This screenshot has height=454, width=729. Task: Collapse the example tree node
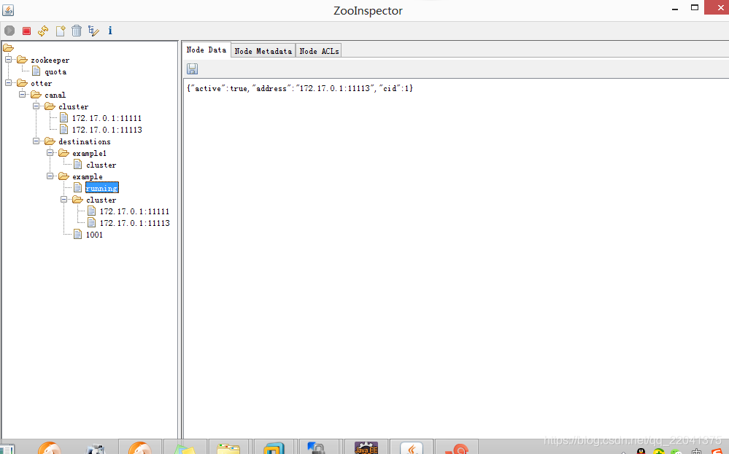pos(50,176)
